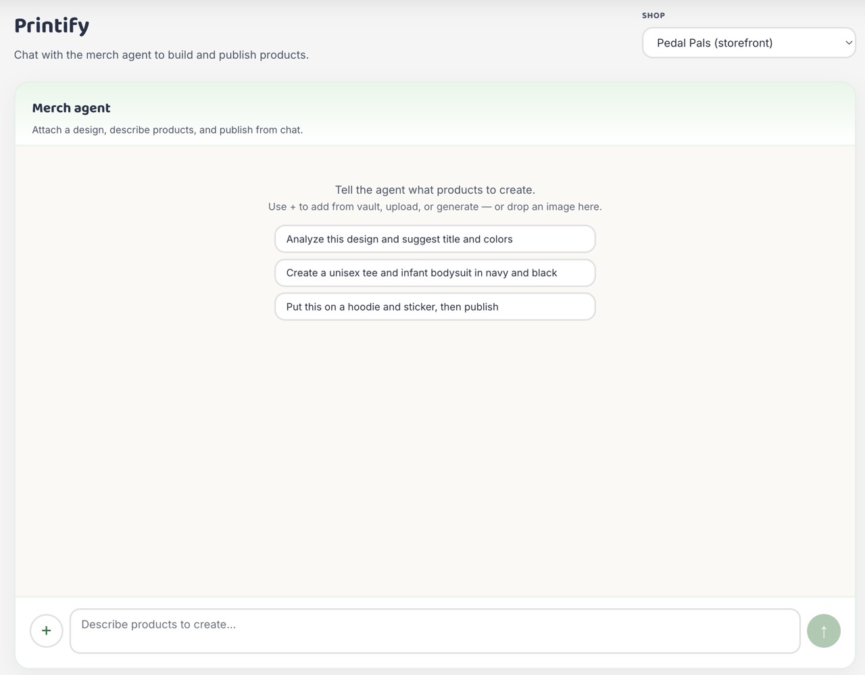Click 'Attach a design, describe products' subtitle
Image resolution: width=865 pixels, height=675 pixels.
point(167,130)
